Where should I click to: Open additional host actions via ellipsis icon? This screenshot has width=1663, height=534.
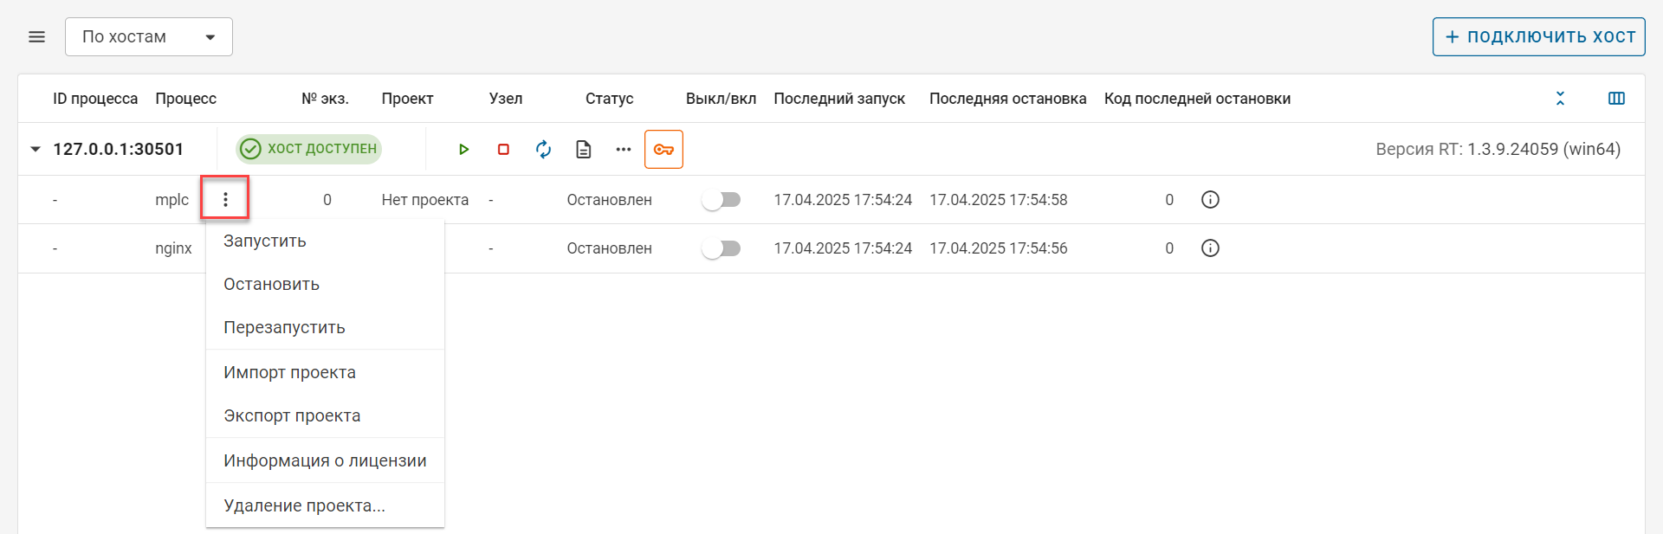[623, 149]
